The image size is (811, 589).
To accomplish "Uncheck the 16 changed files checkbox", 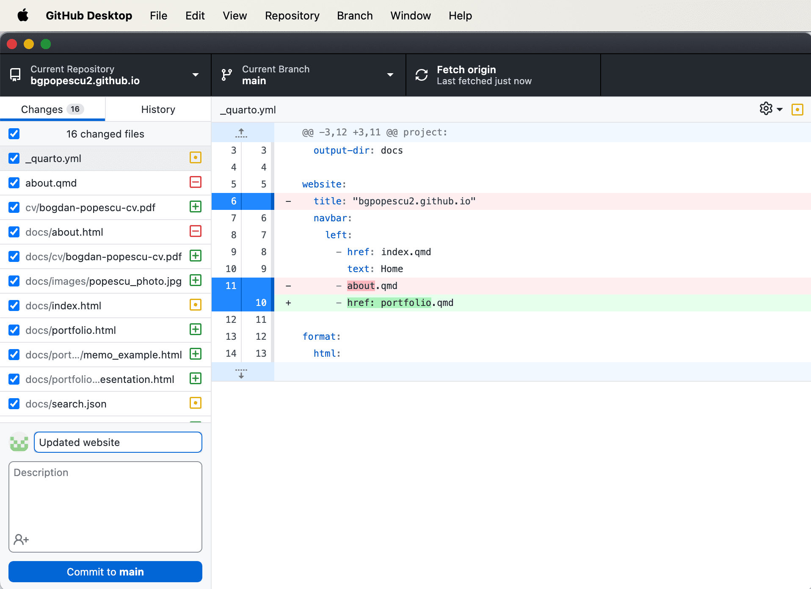I will tap(14, 134).
